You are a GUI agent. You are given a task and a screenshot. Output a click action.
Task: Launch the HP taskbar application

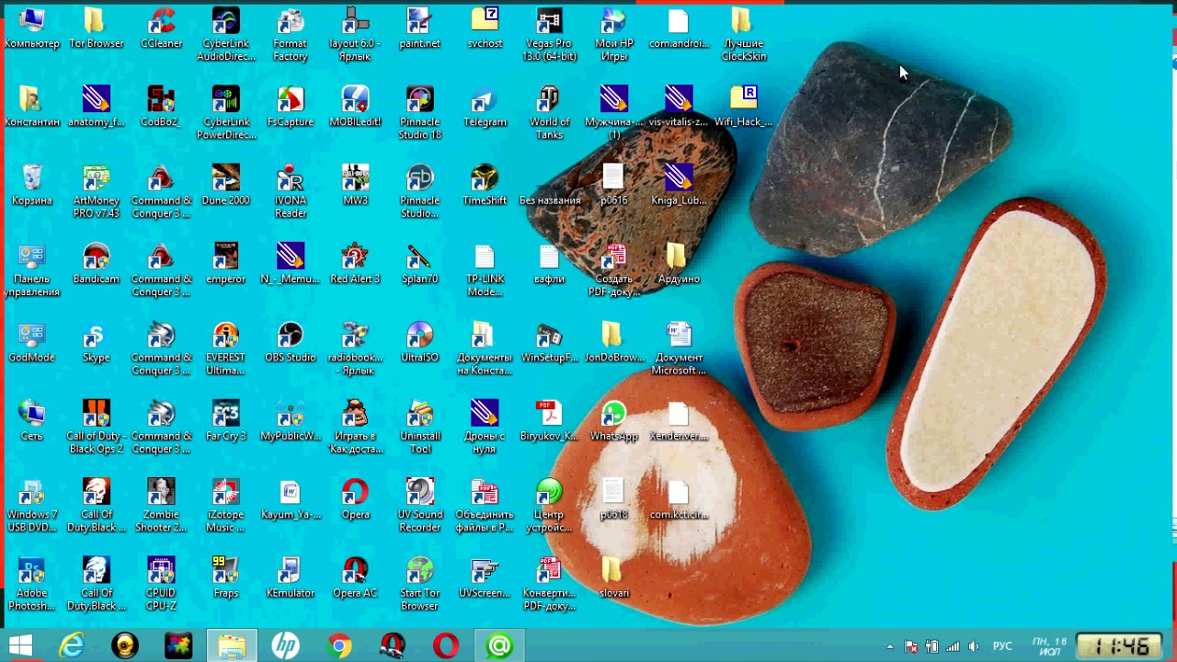(285, 645)
